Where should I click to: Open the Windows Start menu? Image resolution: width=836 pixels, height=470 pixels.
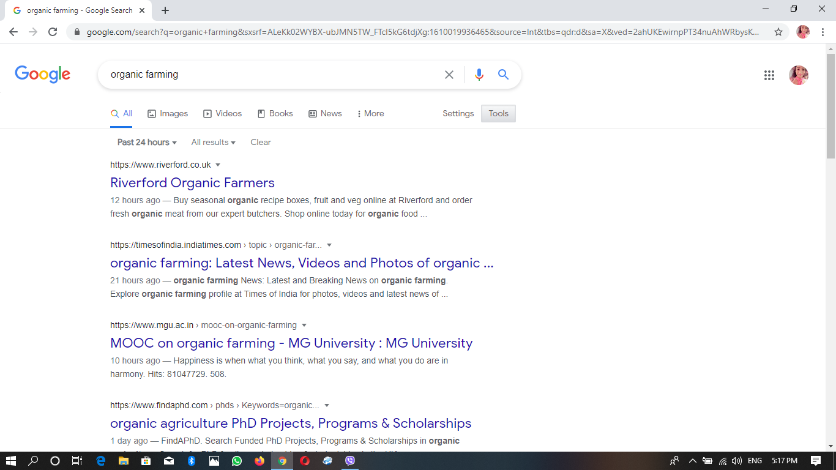coord(11,461)
